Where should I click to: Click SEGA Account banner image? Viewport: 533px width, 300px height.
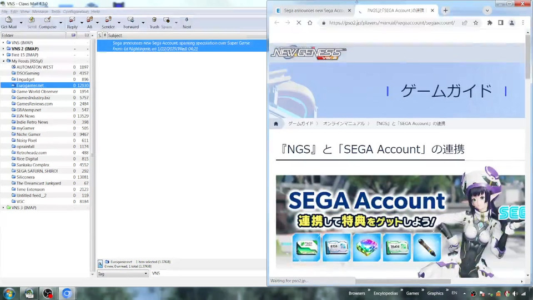(400, 226)
